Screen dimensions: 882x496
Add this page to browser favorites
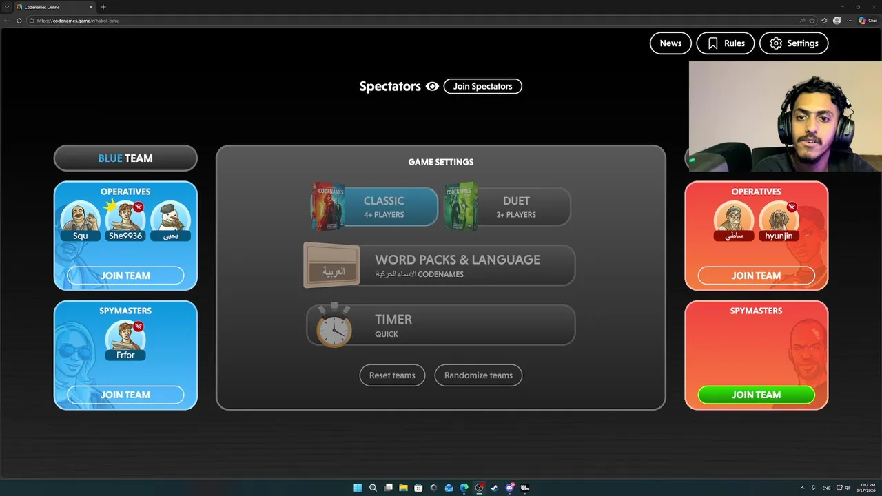[x=813, y=21]
